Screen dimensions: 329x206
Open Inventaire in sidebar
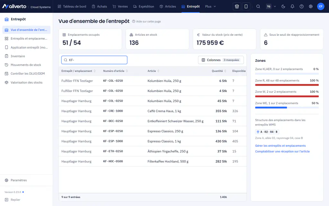[26, 56]
